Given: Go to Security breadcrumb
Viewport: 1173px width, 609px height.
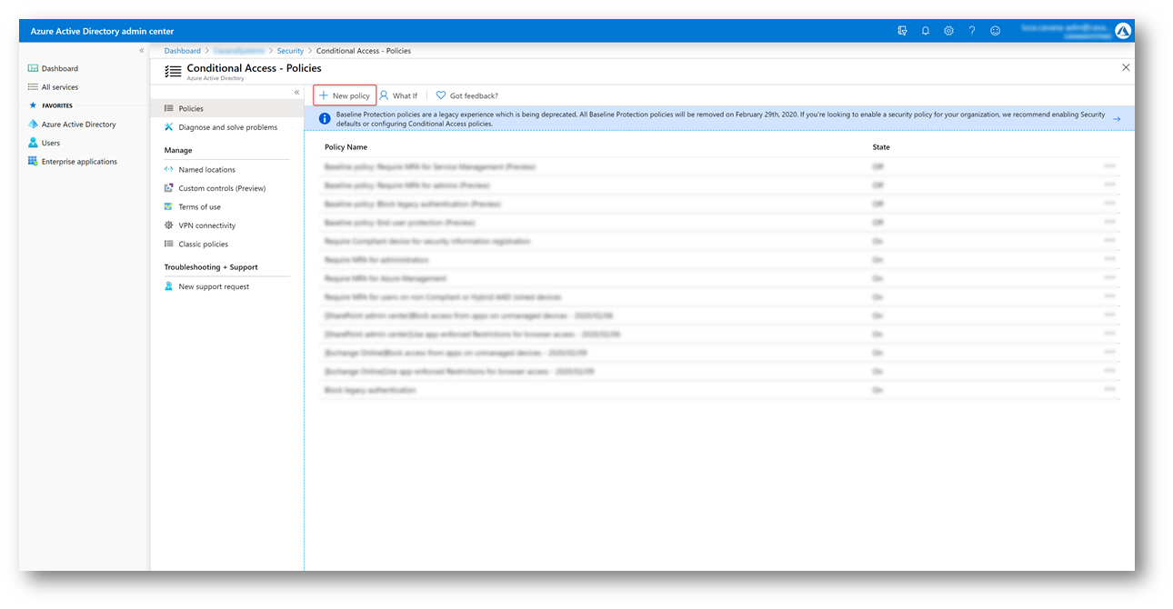Looking at the screenshot, I should [291, 51].
